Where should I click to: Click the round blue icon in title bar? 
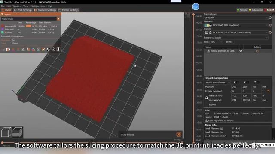(x=196, y=7)
